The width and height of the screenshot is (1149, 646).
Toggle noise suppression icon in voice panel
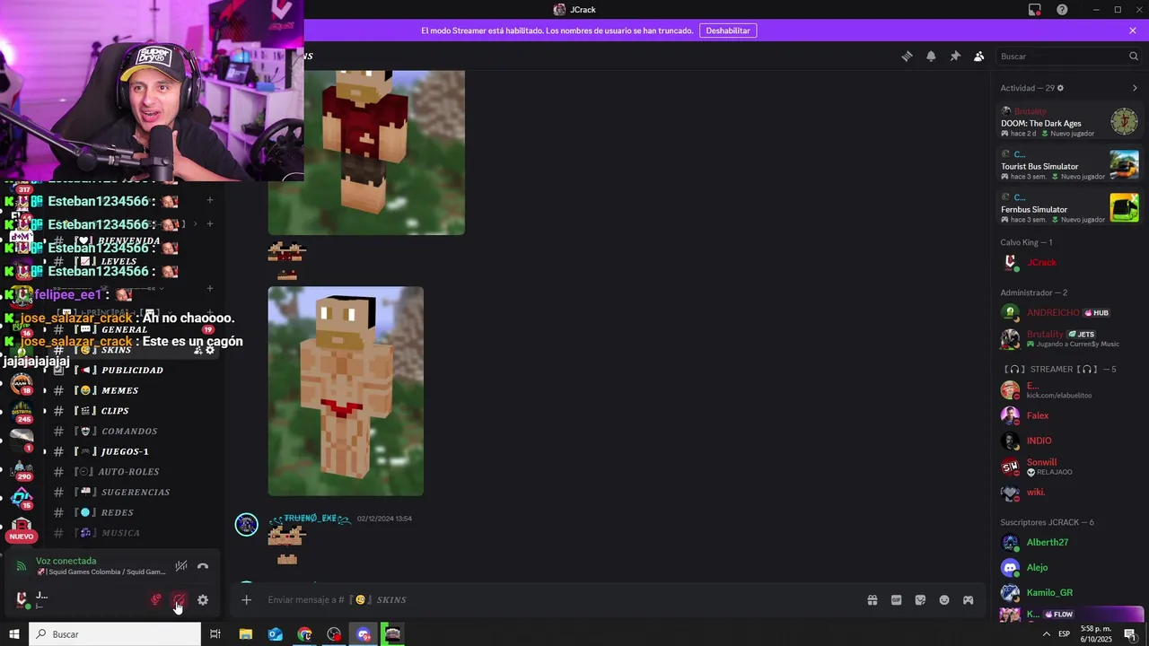click(x=181, y=566)
